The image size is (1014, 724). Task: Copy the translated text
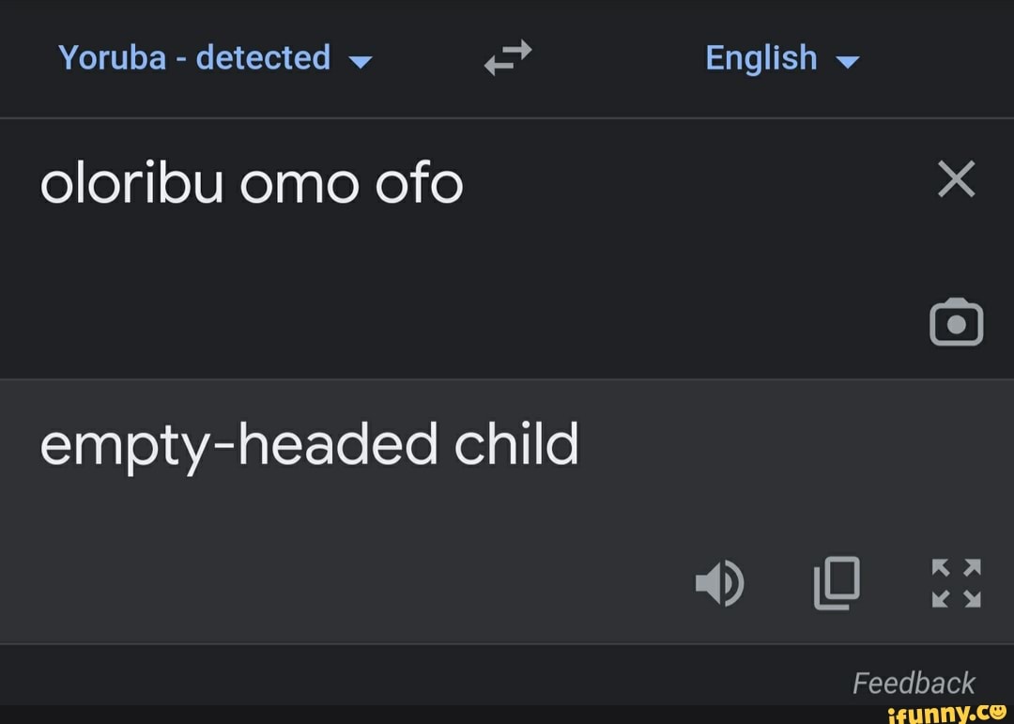(x=836, y=584)
